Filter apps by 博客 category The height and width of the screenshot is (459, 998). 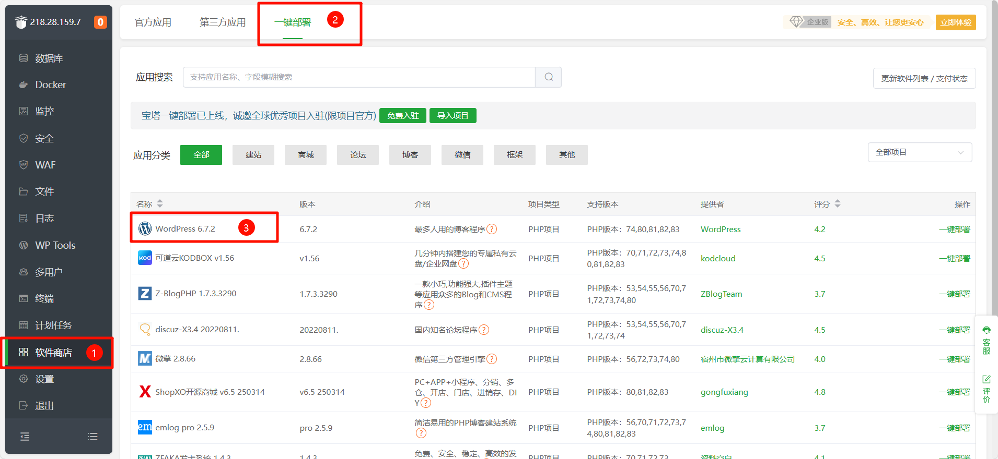click(410, 155)
